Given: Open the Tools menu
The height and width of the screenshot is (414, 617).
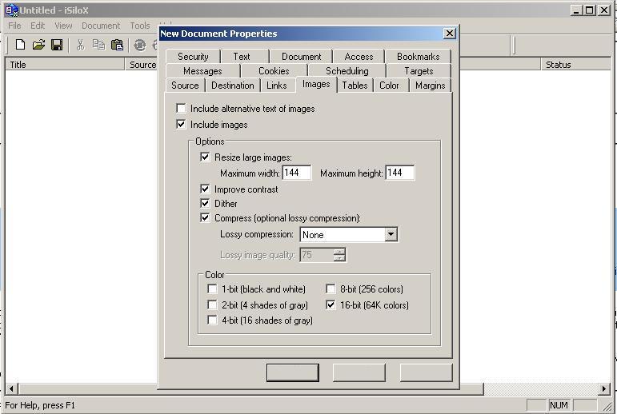Looking at the screenshot, I should pos(140,26).
